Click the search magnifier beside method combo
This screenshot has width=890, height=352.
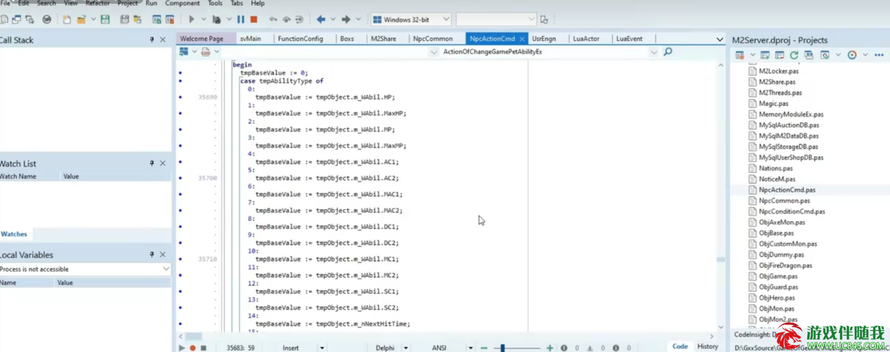[x=668, y=52]
